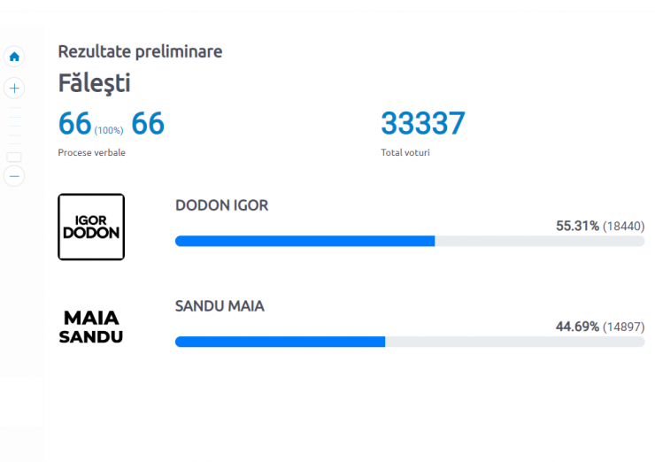The image size is (655, 462).
Task: Open the Igor Dodon logo image
Action: coord(91,227)
